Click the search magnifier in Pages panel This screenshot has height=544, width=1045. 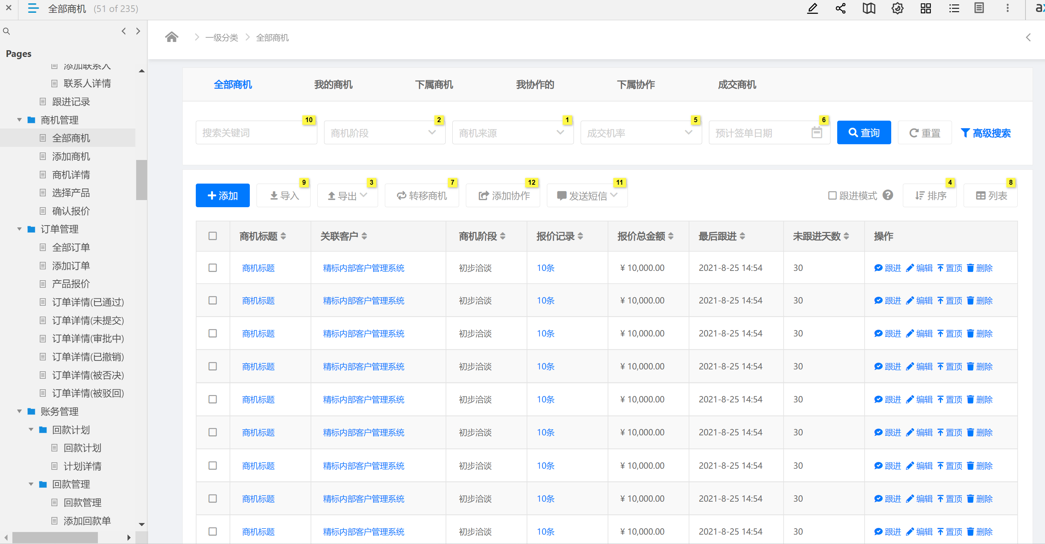(x=6, y=31)
